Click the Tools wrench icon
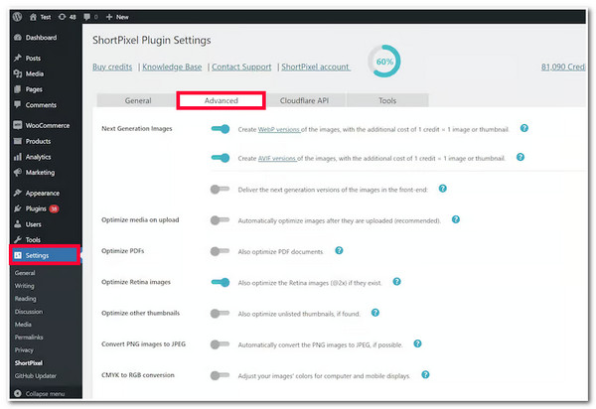 pyautogui.click(x=18, y=239)
